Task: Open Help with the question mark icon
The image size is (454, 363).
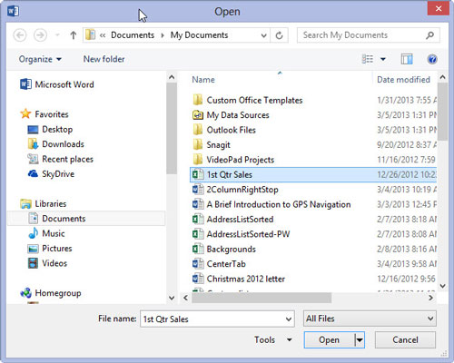Action: 432,59
